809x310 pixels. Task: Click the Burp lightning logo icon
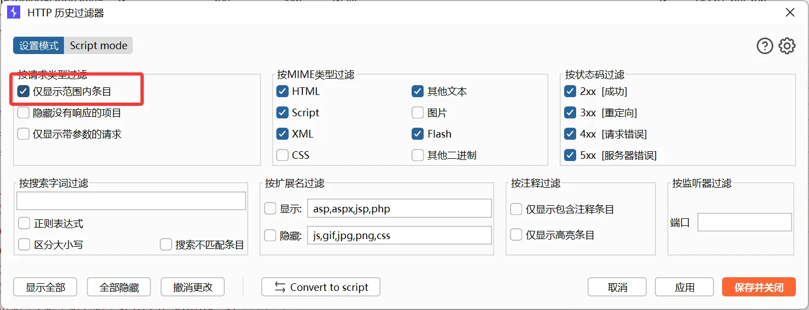[x=14, y=13]
